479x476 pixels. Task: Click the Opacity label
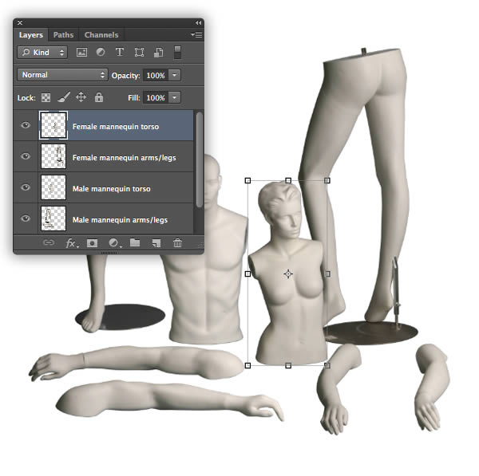coord(126,76)
